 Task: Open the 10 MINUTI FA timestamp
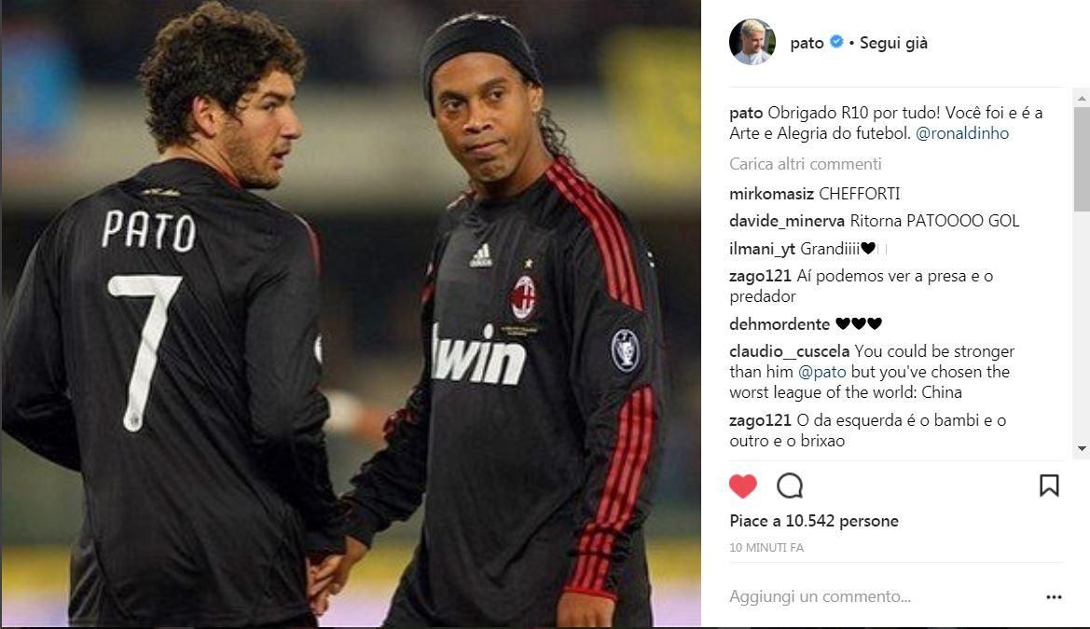[766, 548]
